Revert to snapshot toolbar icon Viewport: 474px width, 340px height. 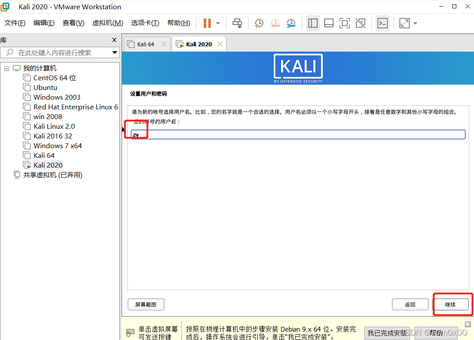[x=275, y=23]
